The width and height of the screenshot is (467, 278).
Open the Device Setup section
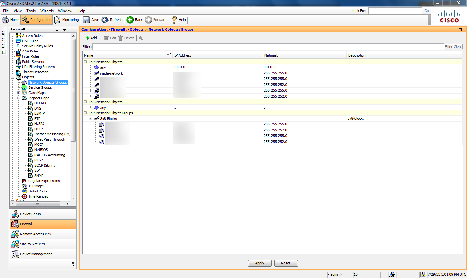[43, 214]
